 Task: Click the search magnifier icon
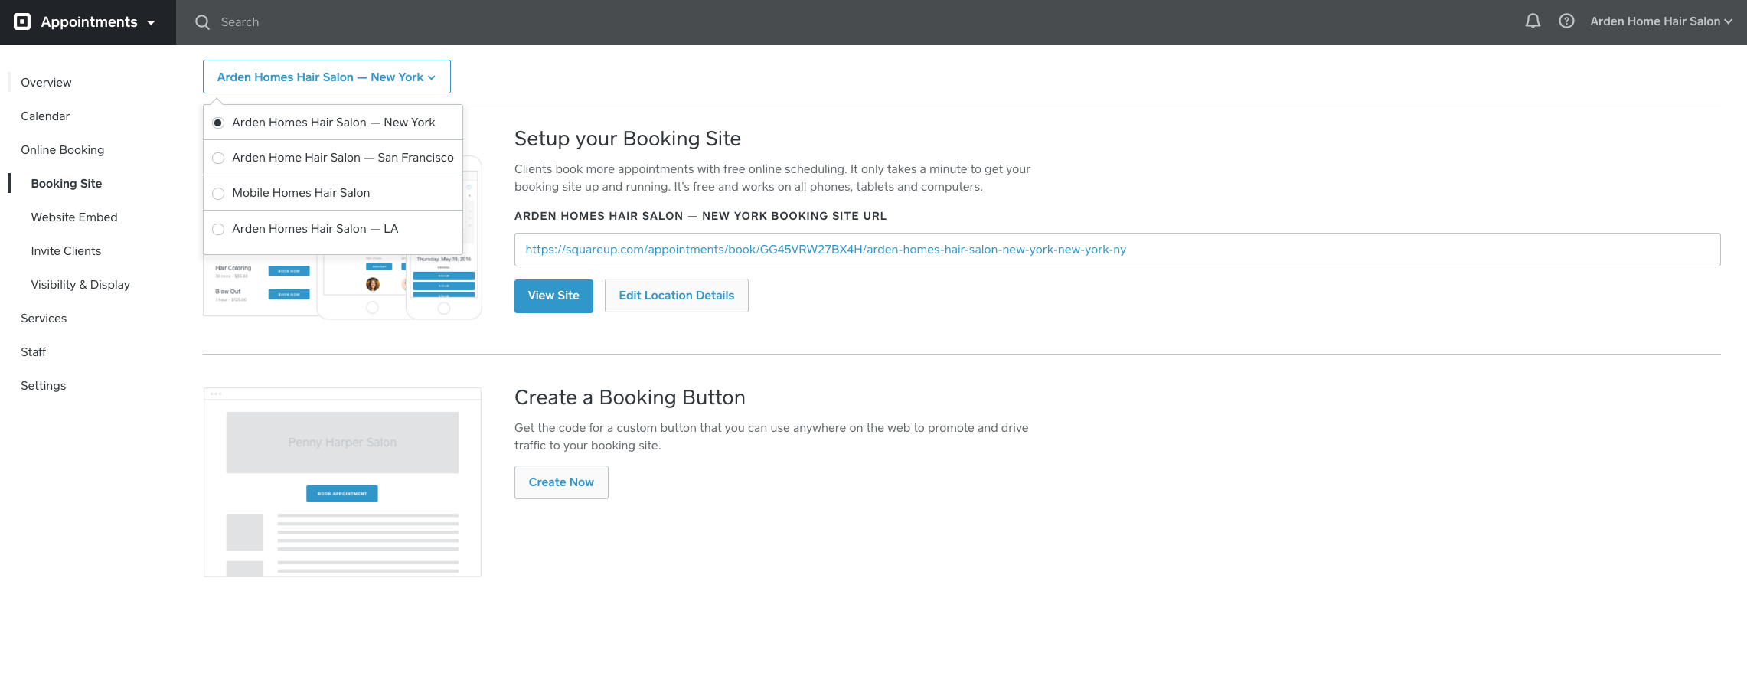(x=202, y=22)
